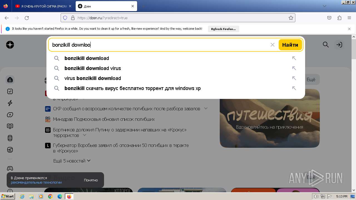Open 'рекомендательные технологии' link
356x200 pixels.
click(36, 182)
